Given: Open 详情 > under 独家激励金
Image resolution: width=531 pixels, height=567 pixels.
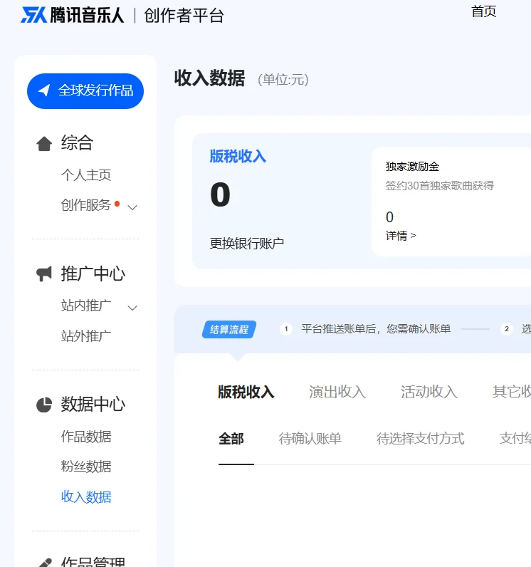Looking at the screenshot, I should (401, 236).
